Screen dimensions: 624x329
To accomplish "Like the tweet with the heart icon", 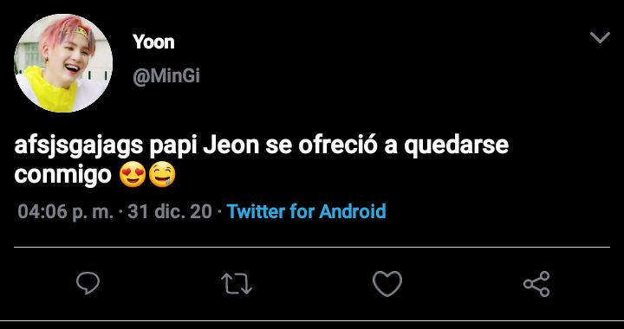I will 387,283.
